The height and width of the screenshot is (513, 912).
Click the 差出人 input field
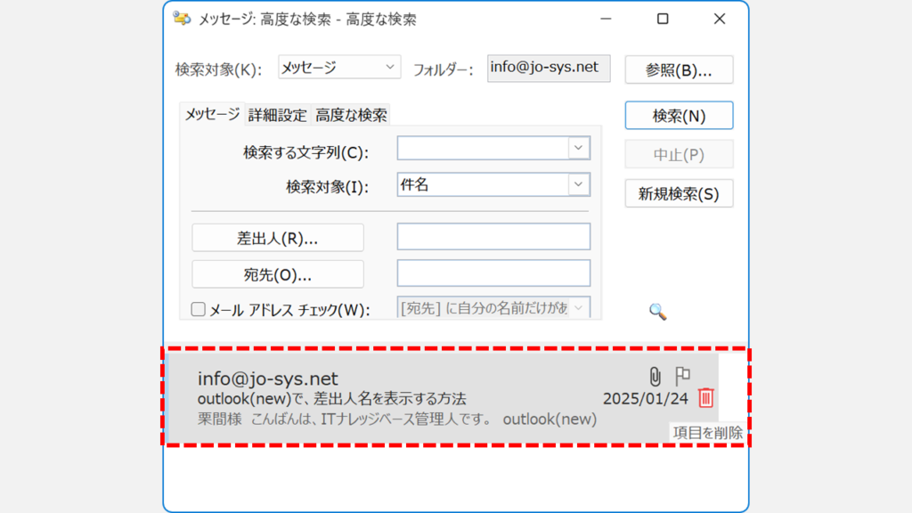pyautogui.click(x=493, y=236)
